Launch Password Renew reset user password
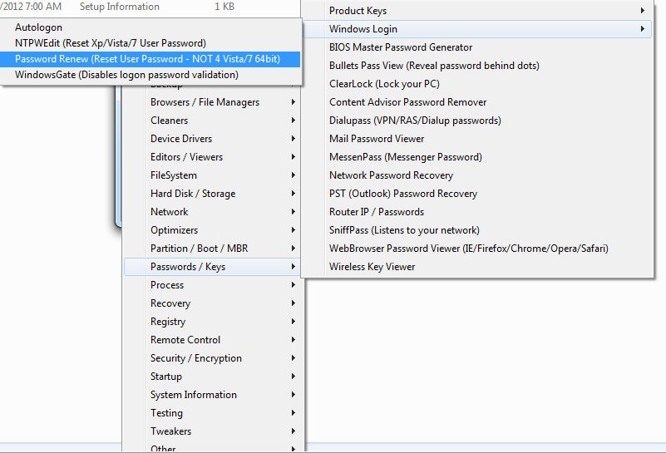 click(x=150, y=59)
